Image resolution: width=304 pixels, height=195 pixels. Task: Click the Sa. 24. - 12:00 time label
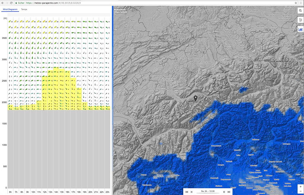[207, 191]
